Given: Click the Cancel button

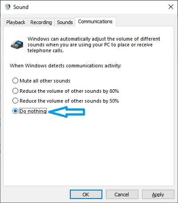Looking at the screenshot, I should pos(122,195).
